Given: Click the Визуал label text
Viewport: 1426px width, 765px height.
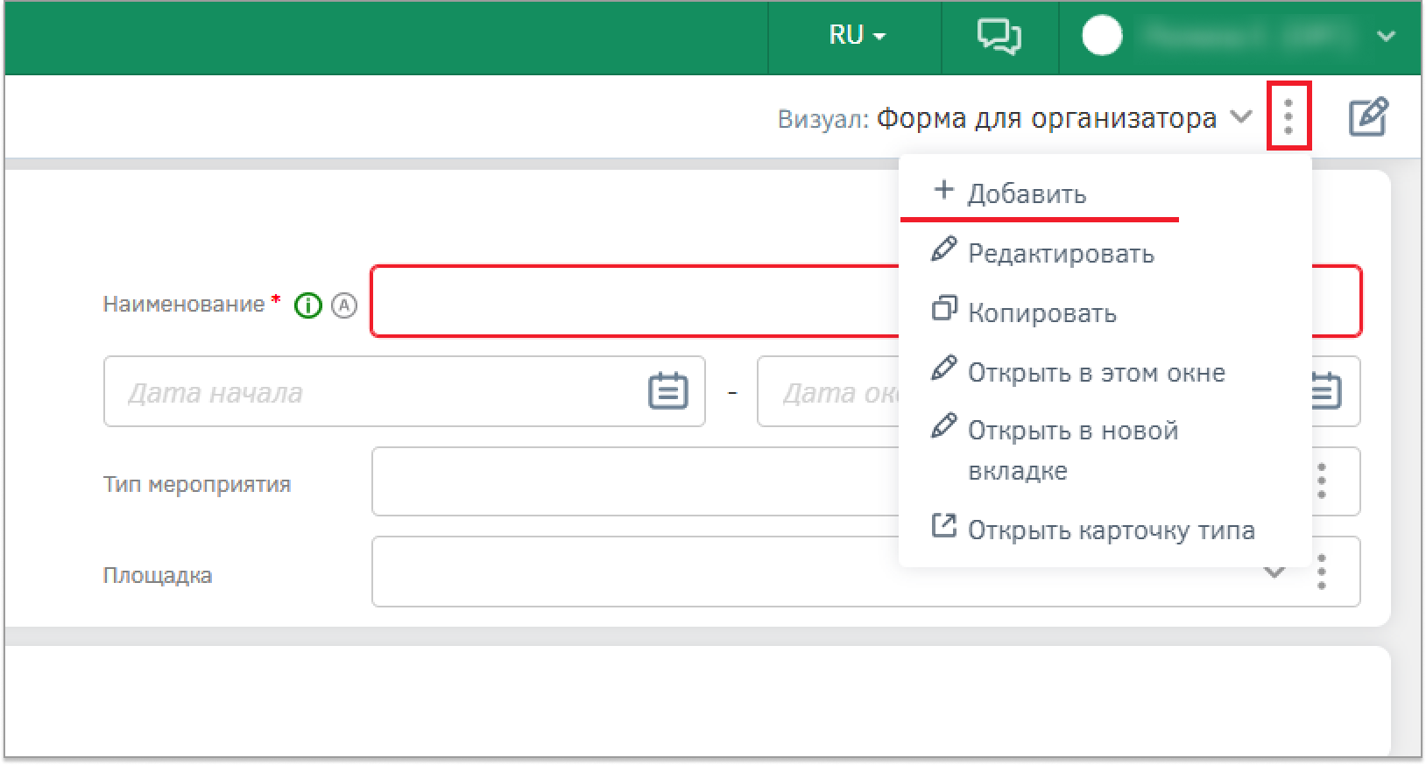Looking at the screenshot, I should click(x=822, y=119).
